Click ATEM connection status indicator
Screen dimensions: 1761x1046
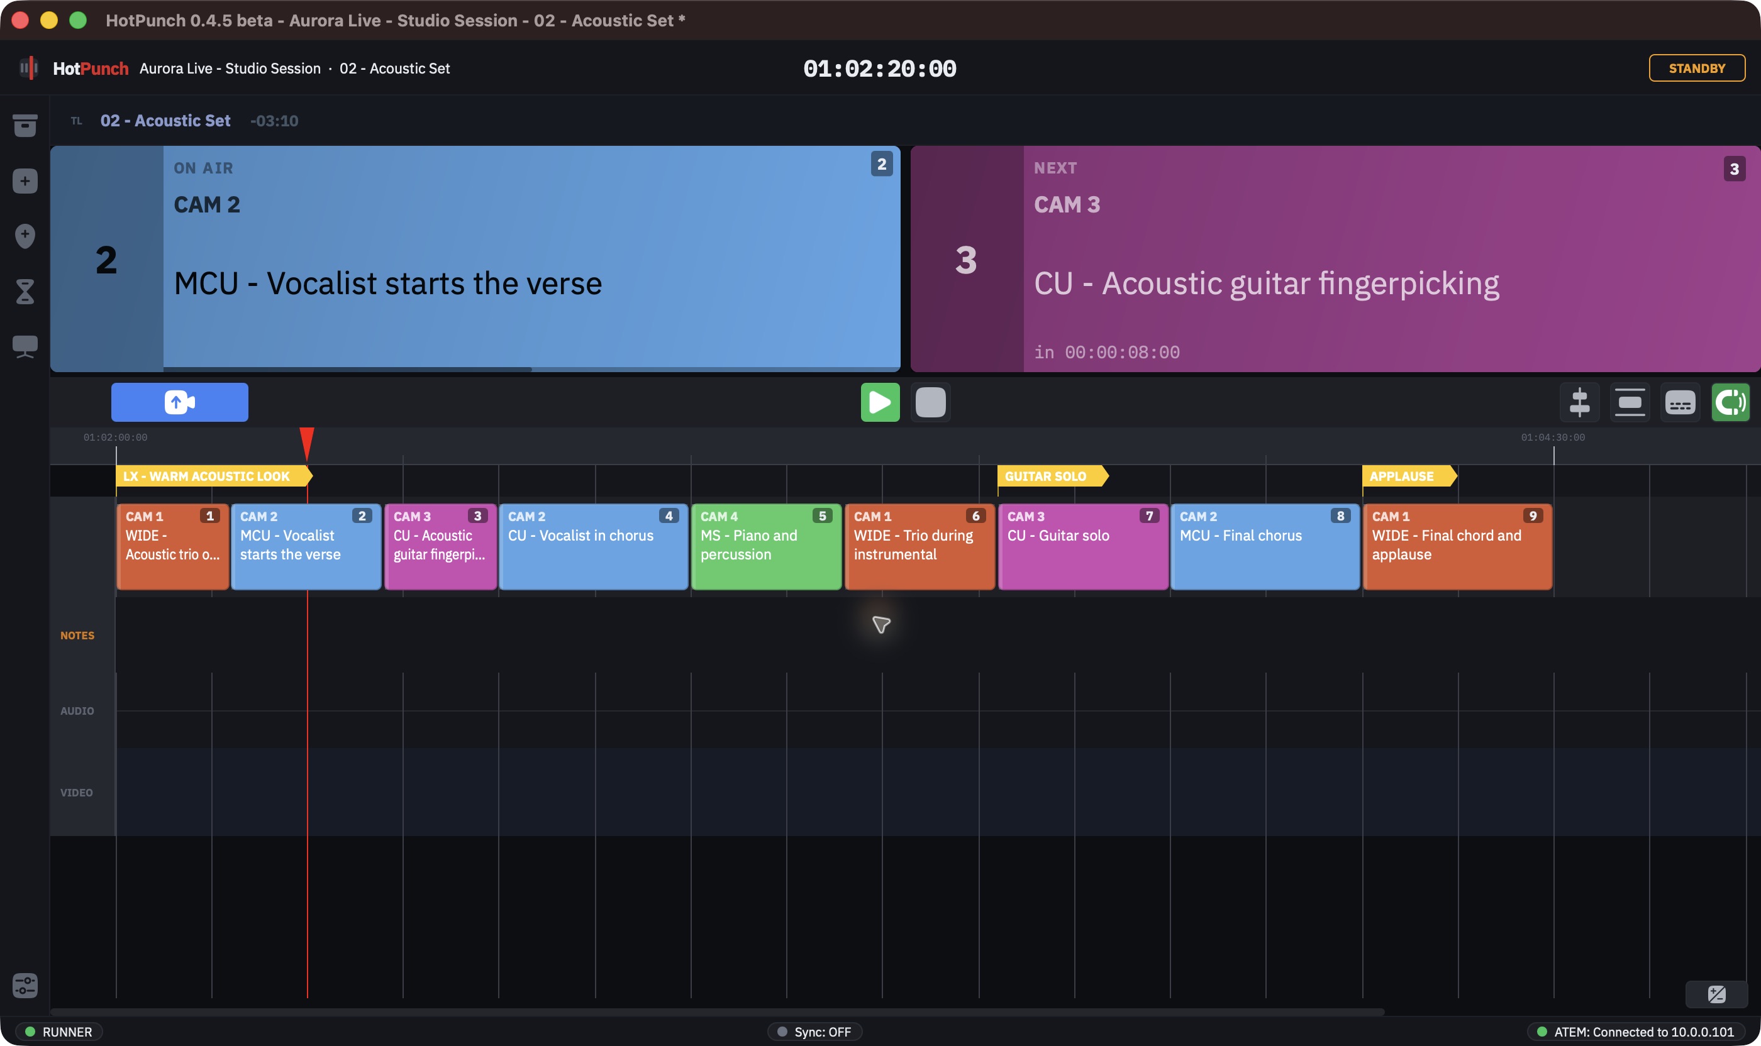click(x=1635, y=1032)
